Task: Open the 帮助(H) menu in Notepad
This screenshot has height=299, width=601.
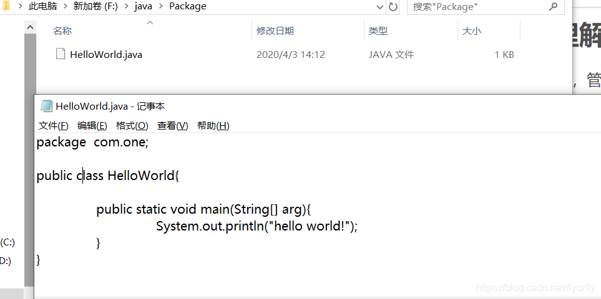Action: 213,126
